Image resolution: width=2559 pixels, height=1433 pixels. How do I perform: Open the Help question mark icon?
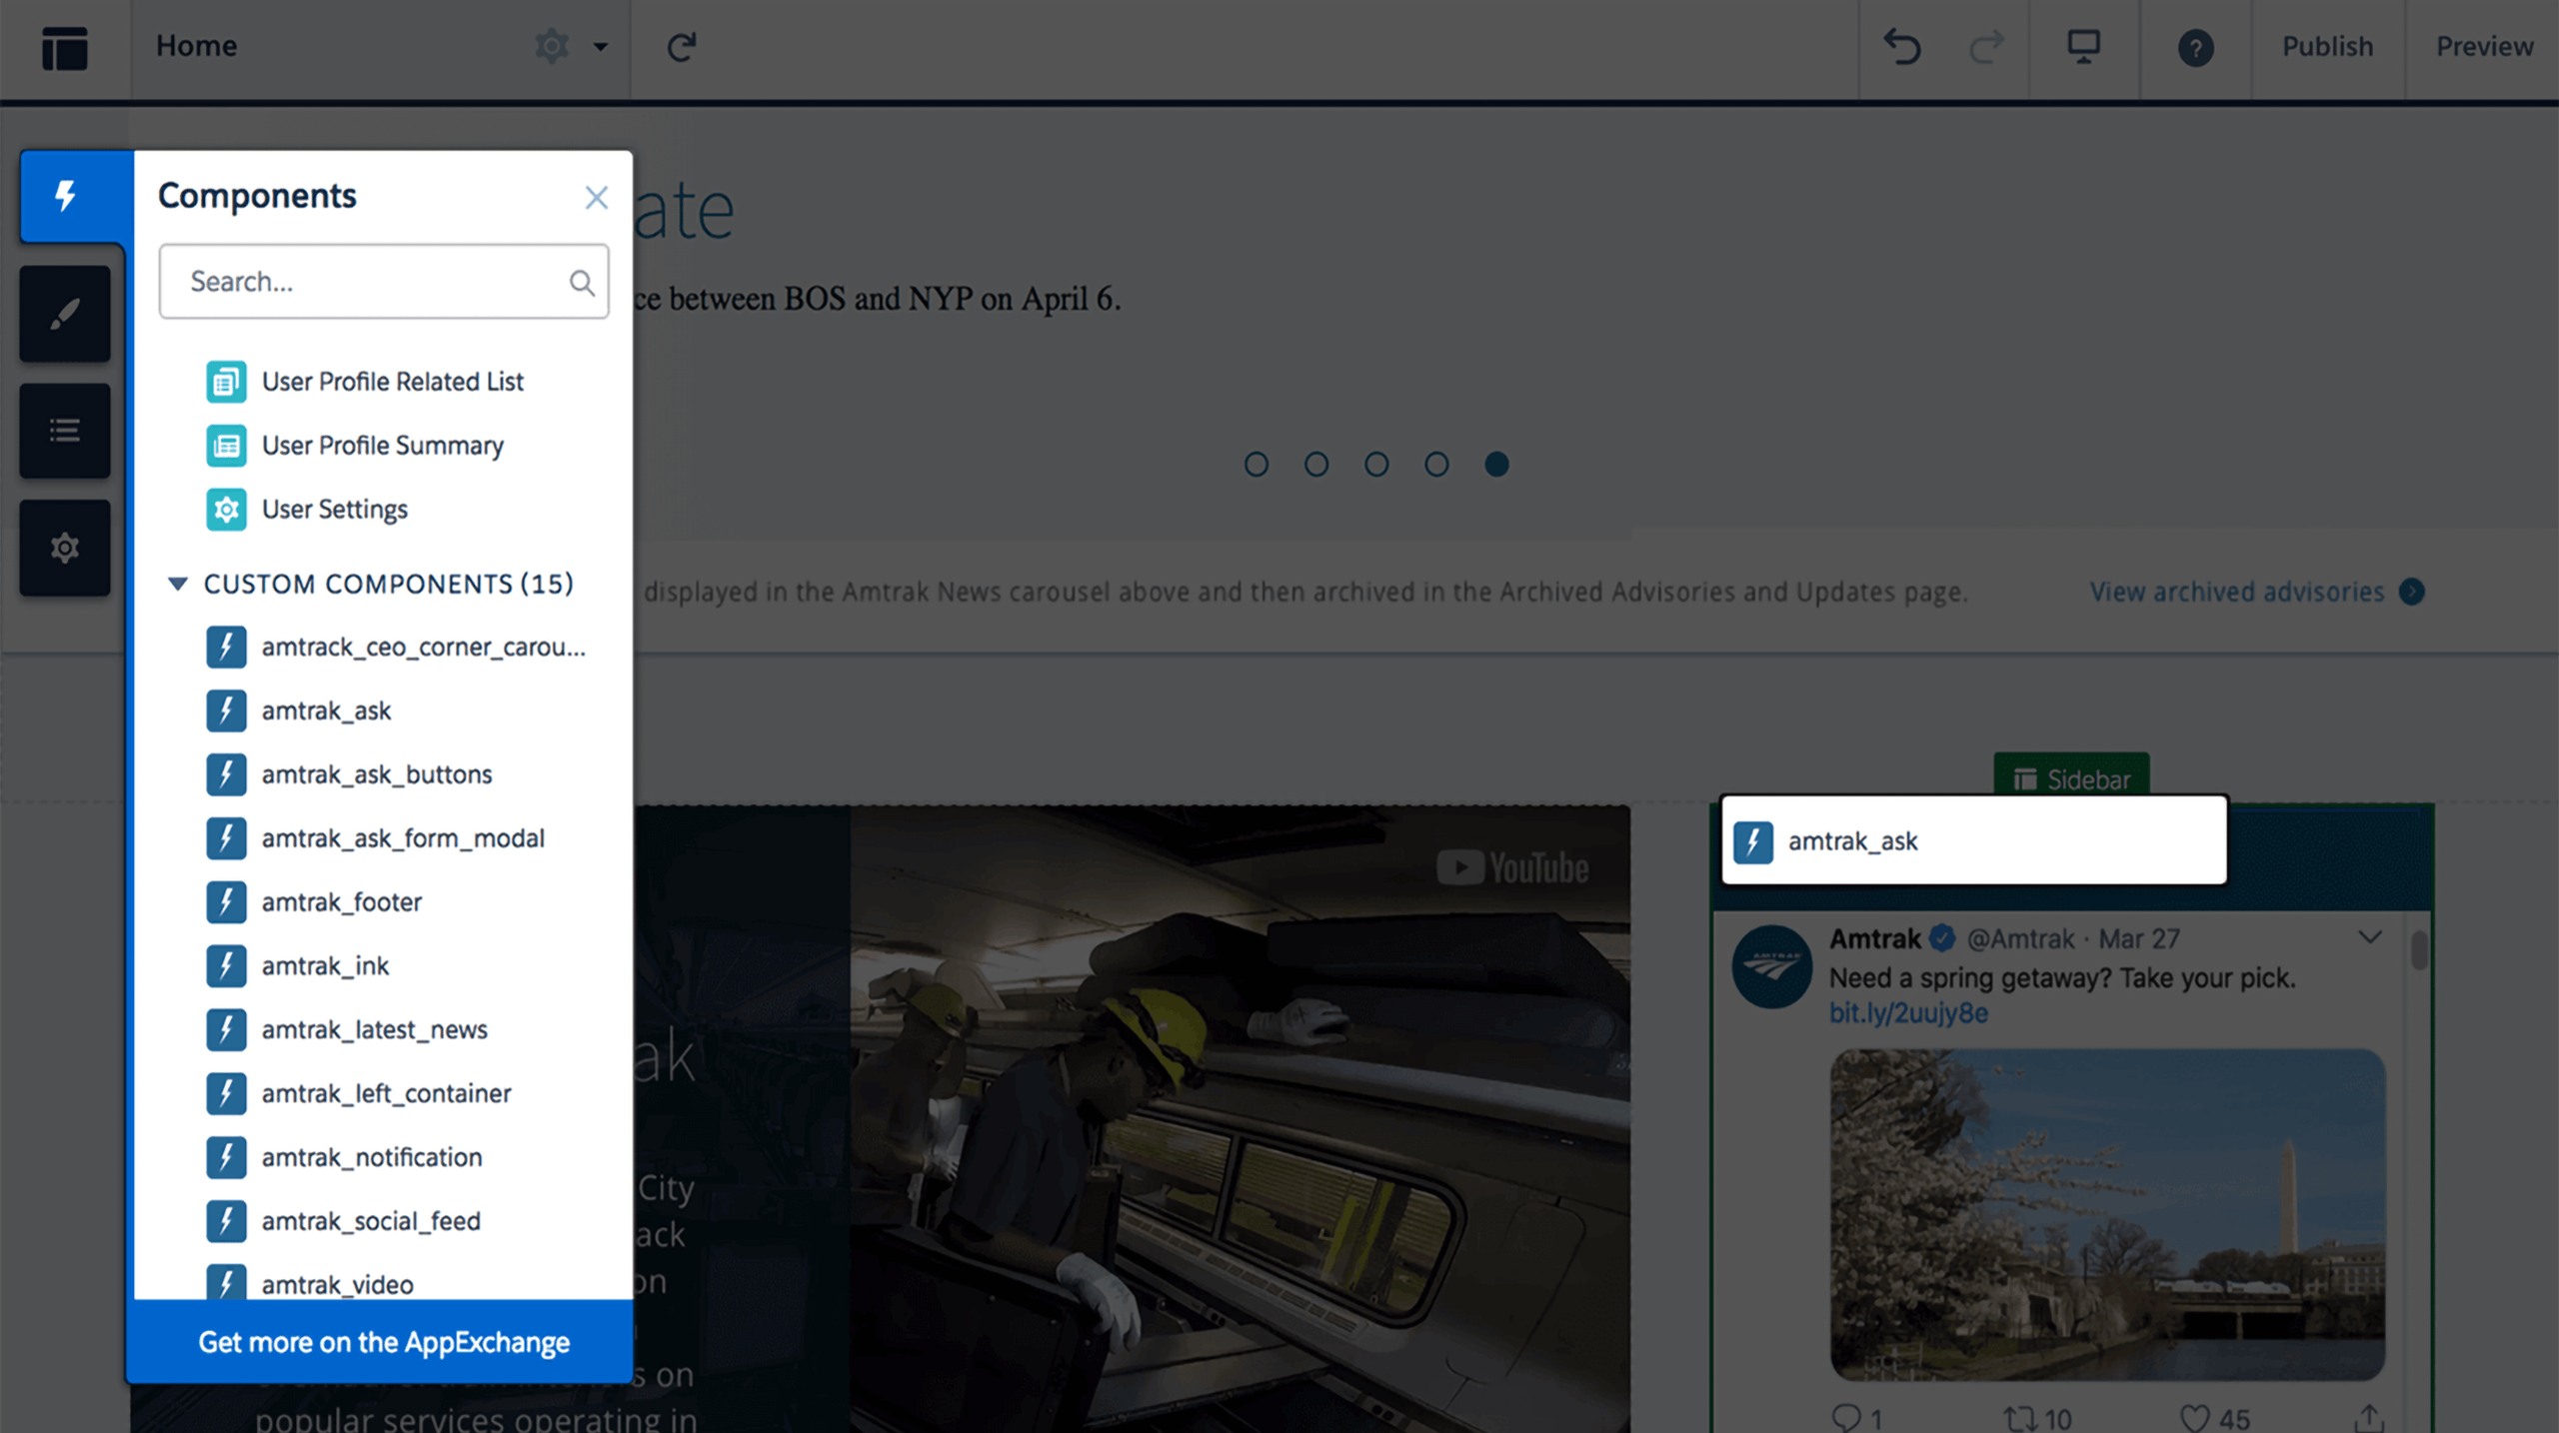click(x=2195, y=48)
